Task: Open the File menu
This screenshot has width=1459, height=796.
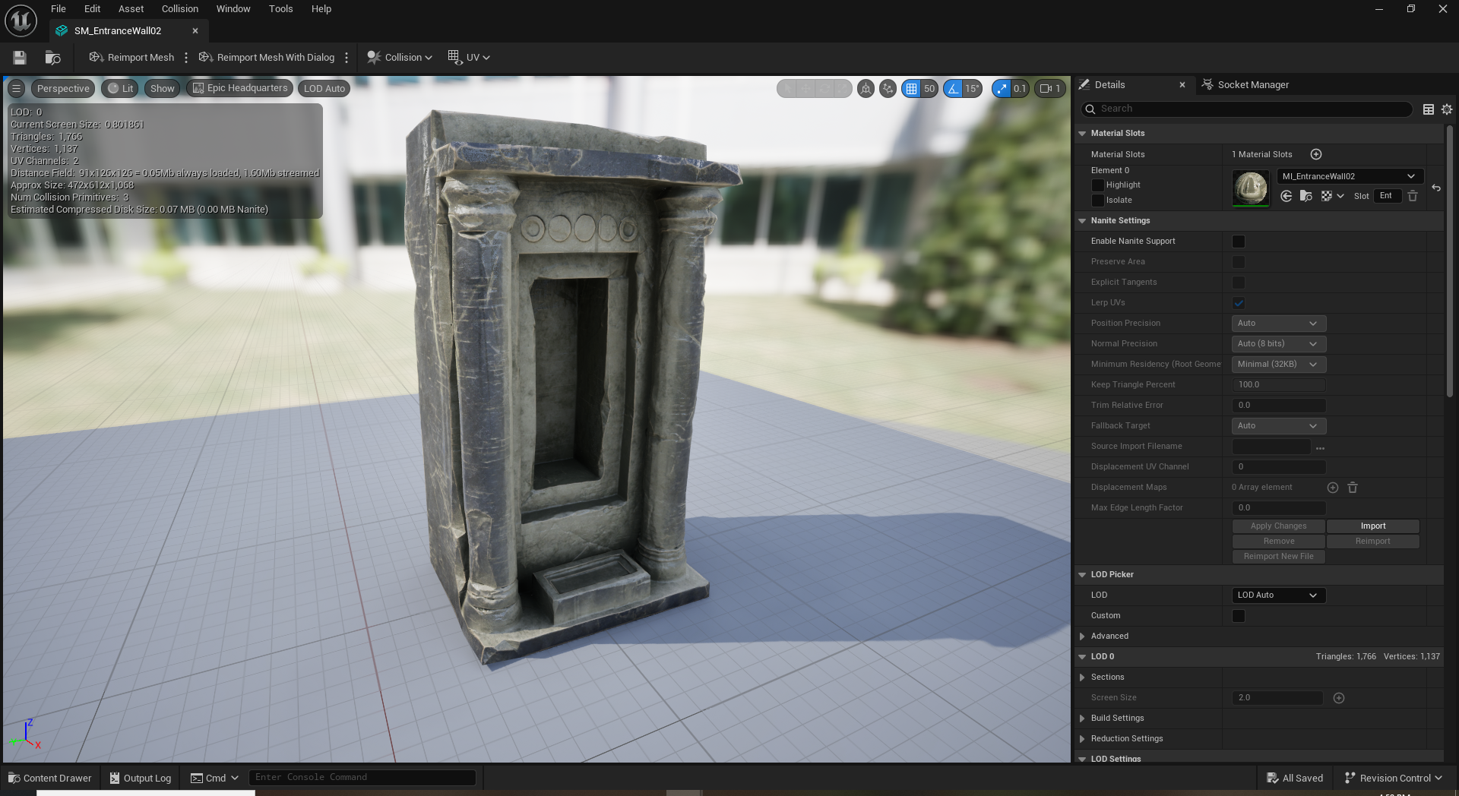Action: [59, 9]
